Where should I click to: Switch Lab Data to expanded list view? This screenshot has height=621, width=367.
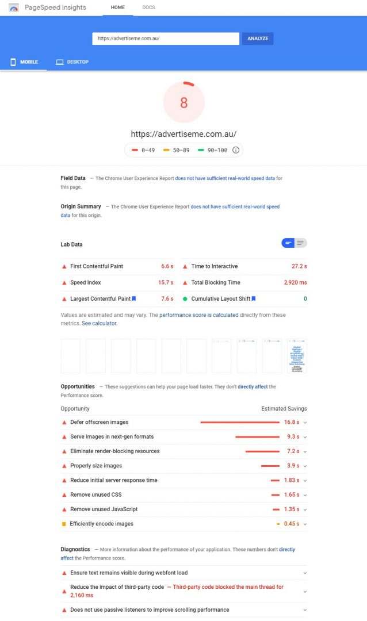pos(301,243)
